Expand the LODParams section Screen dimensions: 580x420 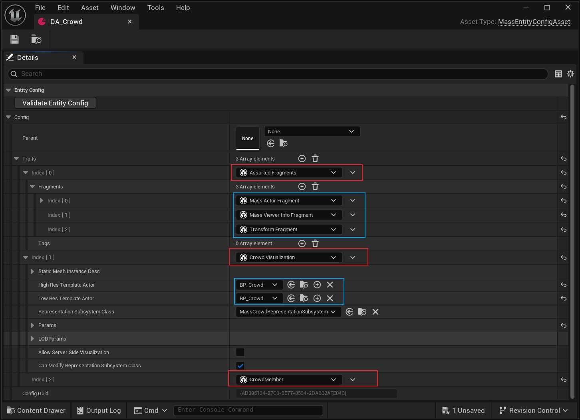point(32,339)
